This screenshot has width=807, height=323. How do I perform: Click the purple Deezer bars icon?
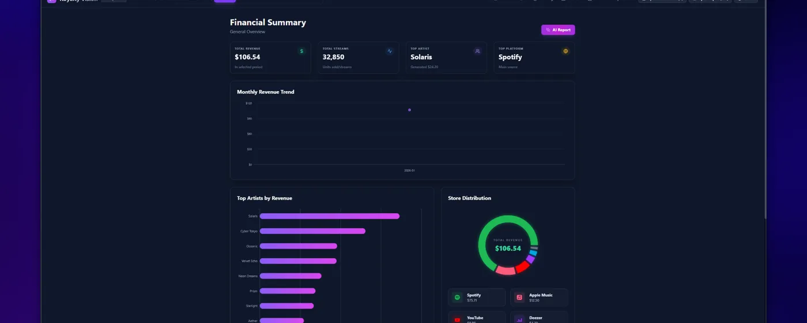click(x=519, y=320)
